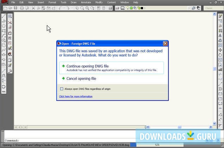Open the Draw menu
The image size is (224, 148).
(x=74, y=2)
